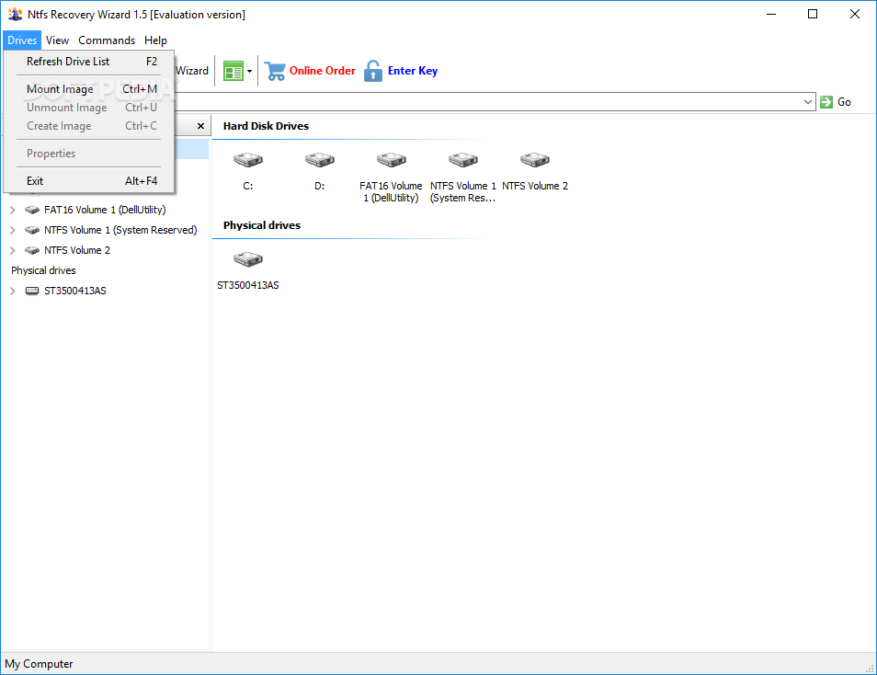Close the Drives menu via Drives item

pyautogui.click(x=22, y=40)
